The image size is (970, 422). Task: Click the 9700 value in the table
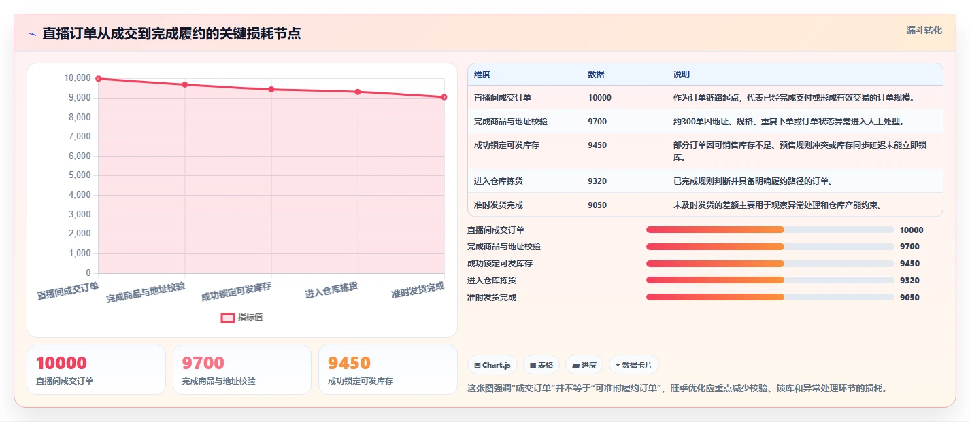pyautogui.click(x=598, y=122)
